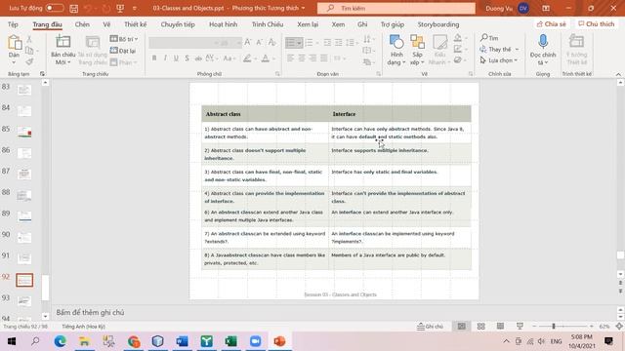Toggle the Ghi chú notes pane
This screenshot has height=351, width=625.
pyautogui.click(x=430, y=327)
